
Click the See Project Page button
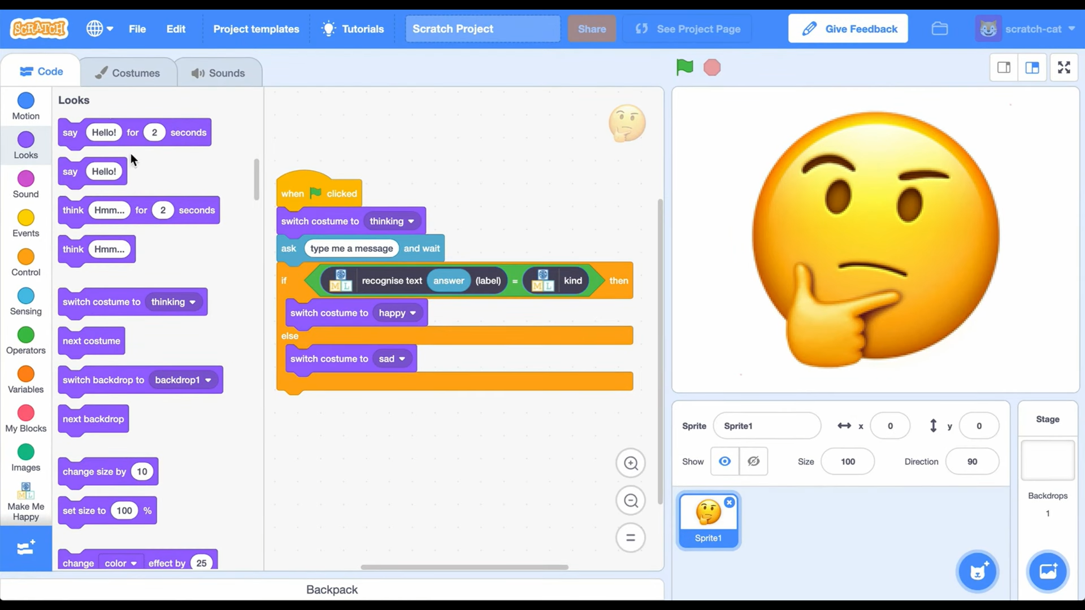[x=687, y=29]
